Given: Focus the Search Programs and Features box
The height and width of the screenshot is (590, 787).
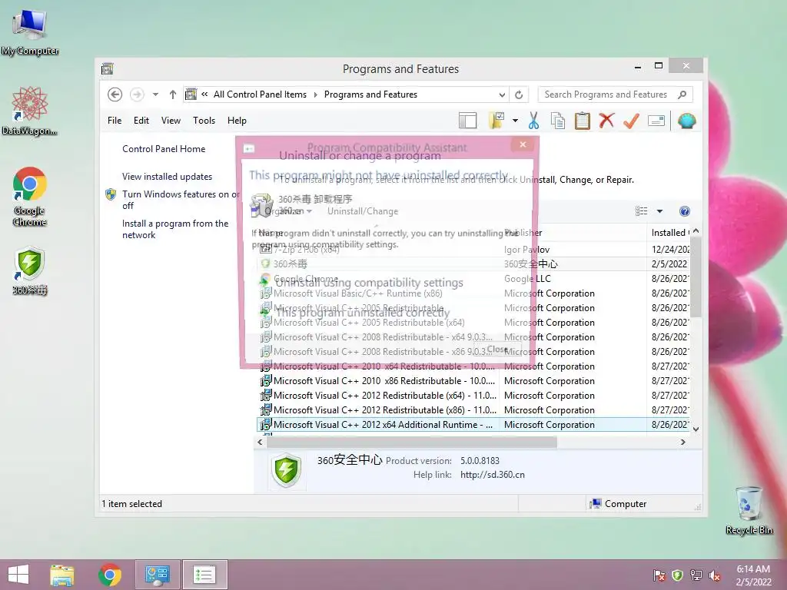Looking at the screenshot, I should [615, 94].
